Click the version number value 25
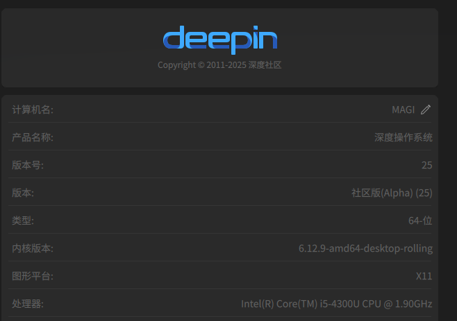 pos(426,165)
